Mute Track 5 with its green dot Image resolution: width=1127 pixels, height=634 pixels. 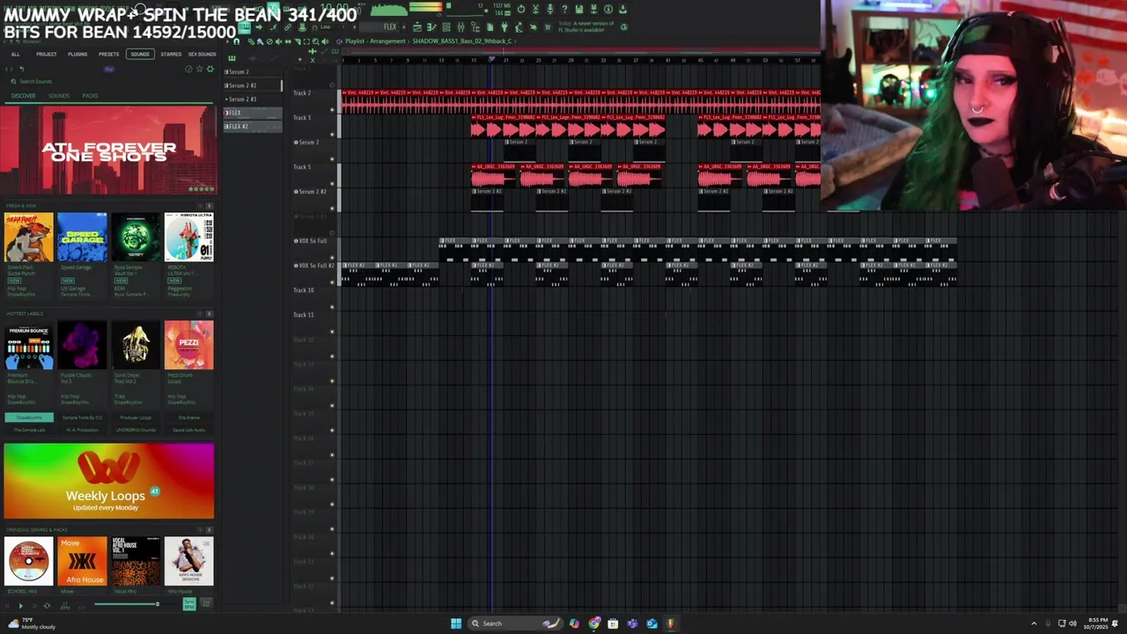click(x=332, y=183)
